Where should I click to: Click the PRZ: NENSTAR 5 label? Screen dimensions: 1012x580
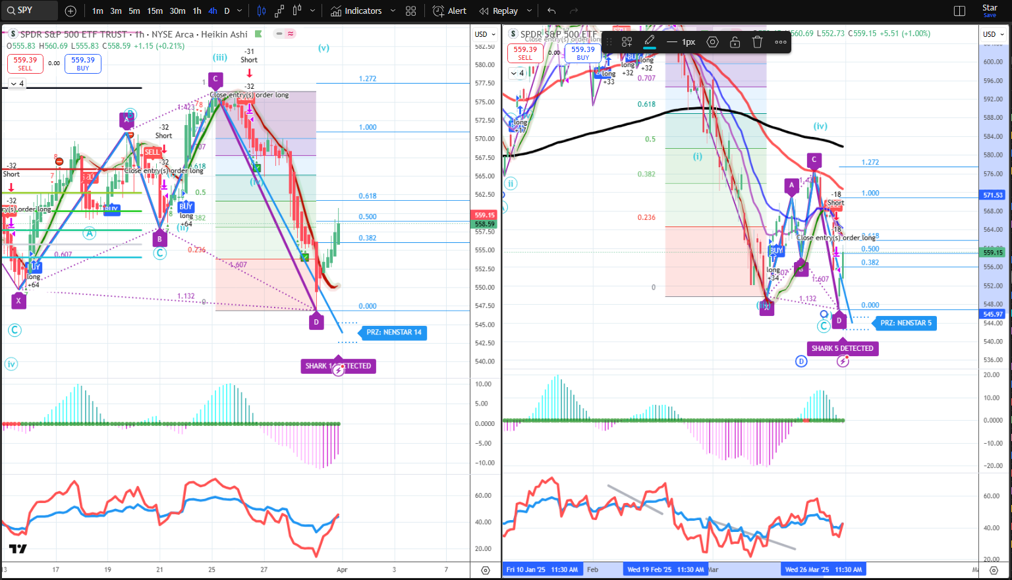906,323
